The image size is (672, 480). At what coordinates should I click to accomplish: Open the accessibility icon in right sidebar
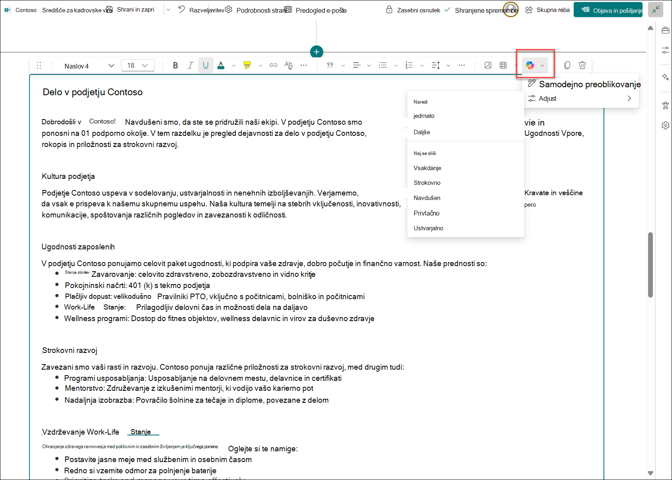[665, 105]
